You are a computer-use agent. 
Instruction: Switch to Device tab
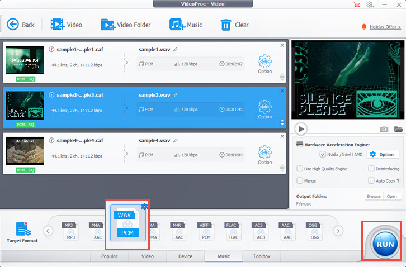coord(186,256)
